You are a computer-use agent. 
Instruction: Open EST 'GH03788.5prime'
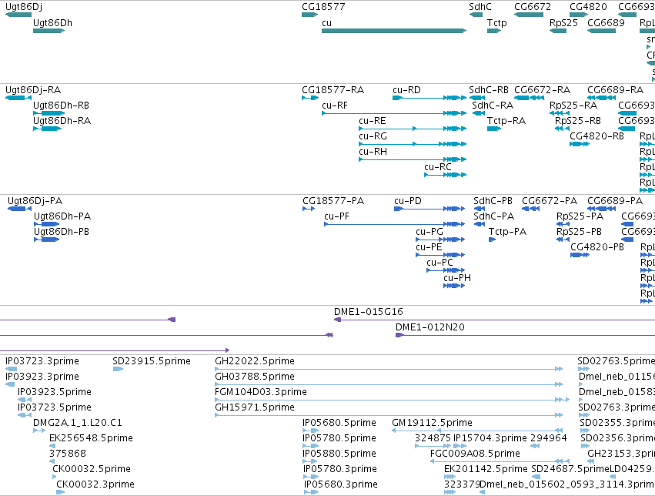[x=255, y=377]
